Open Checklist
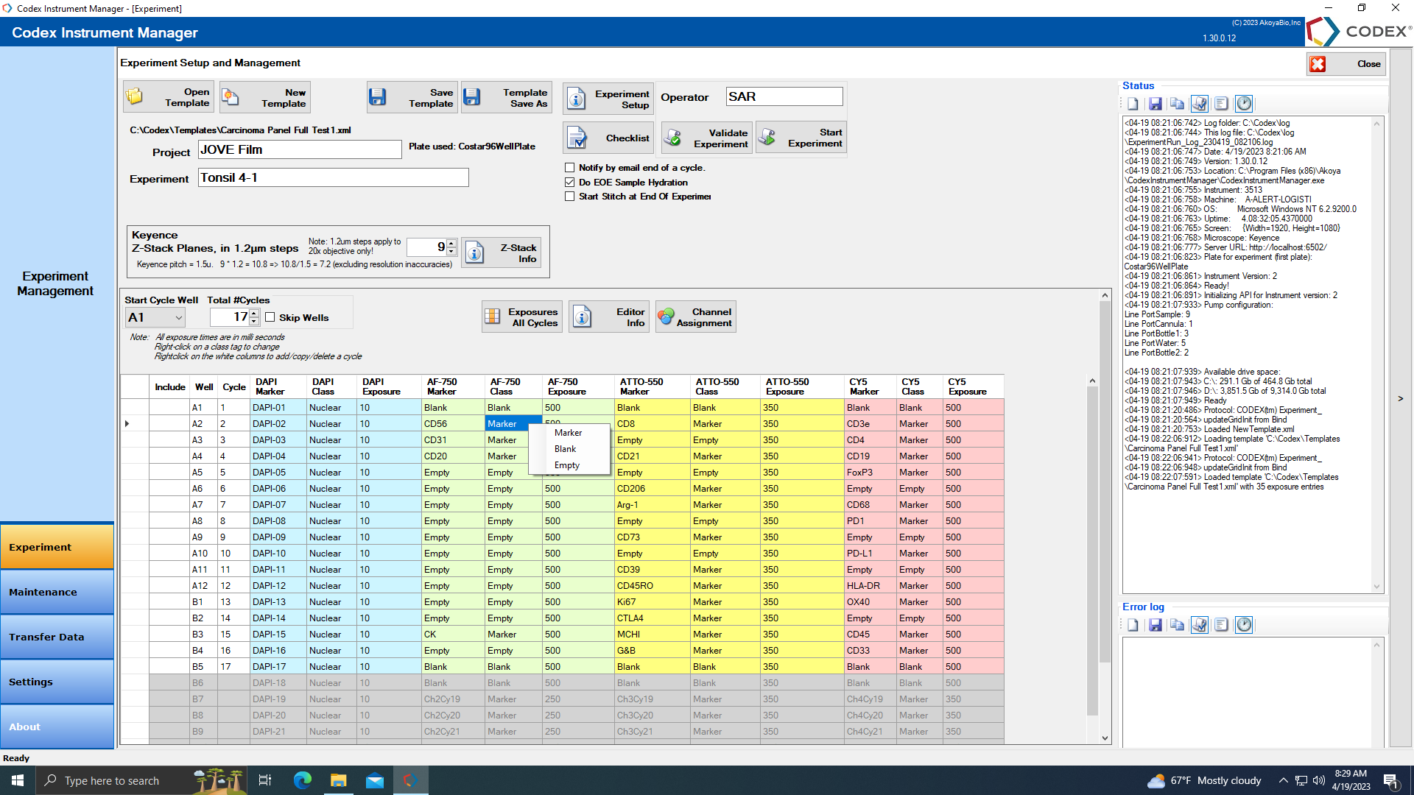Image resolution: width=1414 pixels, height=795 pixels. (x=608, y=138)
